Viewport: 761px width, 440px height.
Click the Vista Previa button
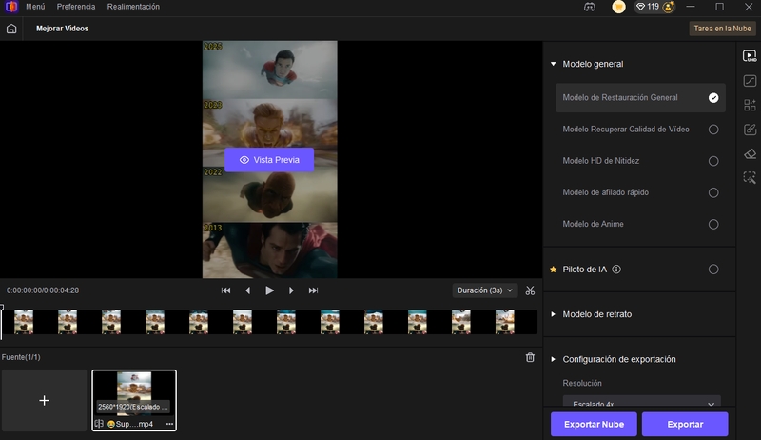coord(269,160)
